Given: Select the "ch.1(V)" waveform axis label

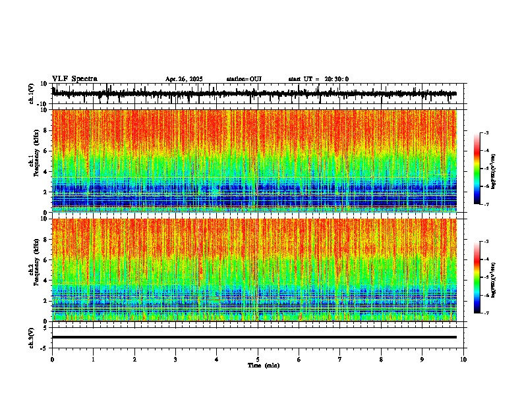Looking at the screenshot, I should pyautogui.click(x=32, y=94).
